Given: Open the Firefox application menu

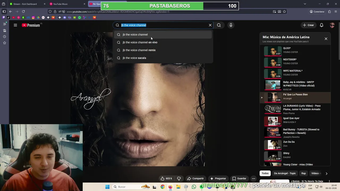Looking at the screenshot, I should [x=336, y=12].
